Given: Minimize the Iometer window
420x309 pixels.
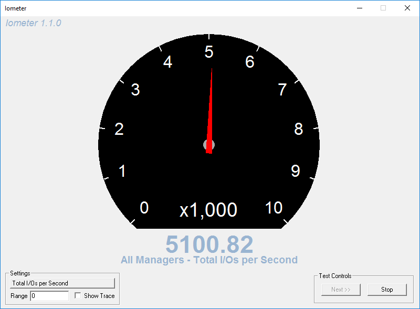Looking at the screenshot, I should (x=360, y=8).
